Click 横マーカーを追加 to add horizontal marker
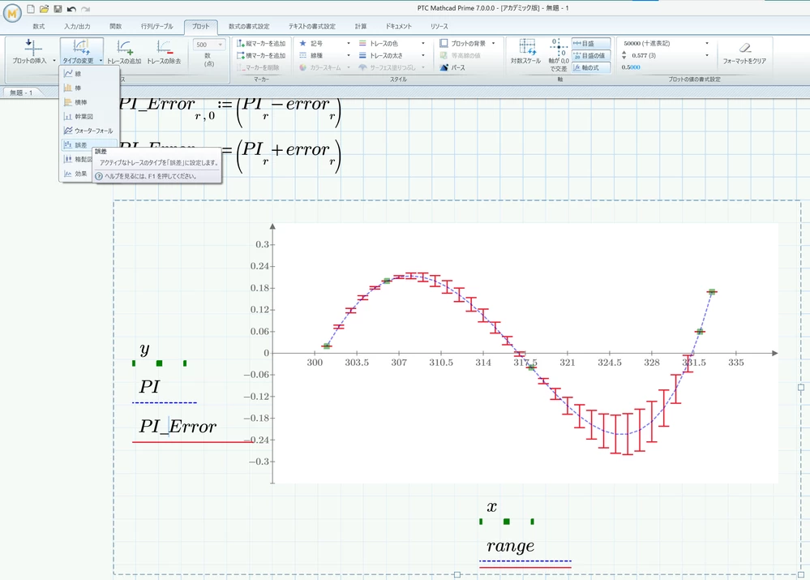The height and width of the screenshot is (580, 810). 261,55
